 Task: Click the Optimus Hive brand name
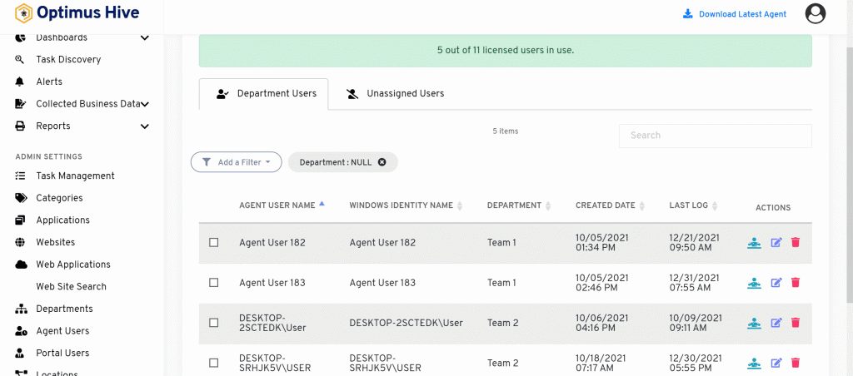point(88,12)
